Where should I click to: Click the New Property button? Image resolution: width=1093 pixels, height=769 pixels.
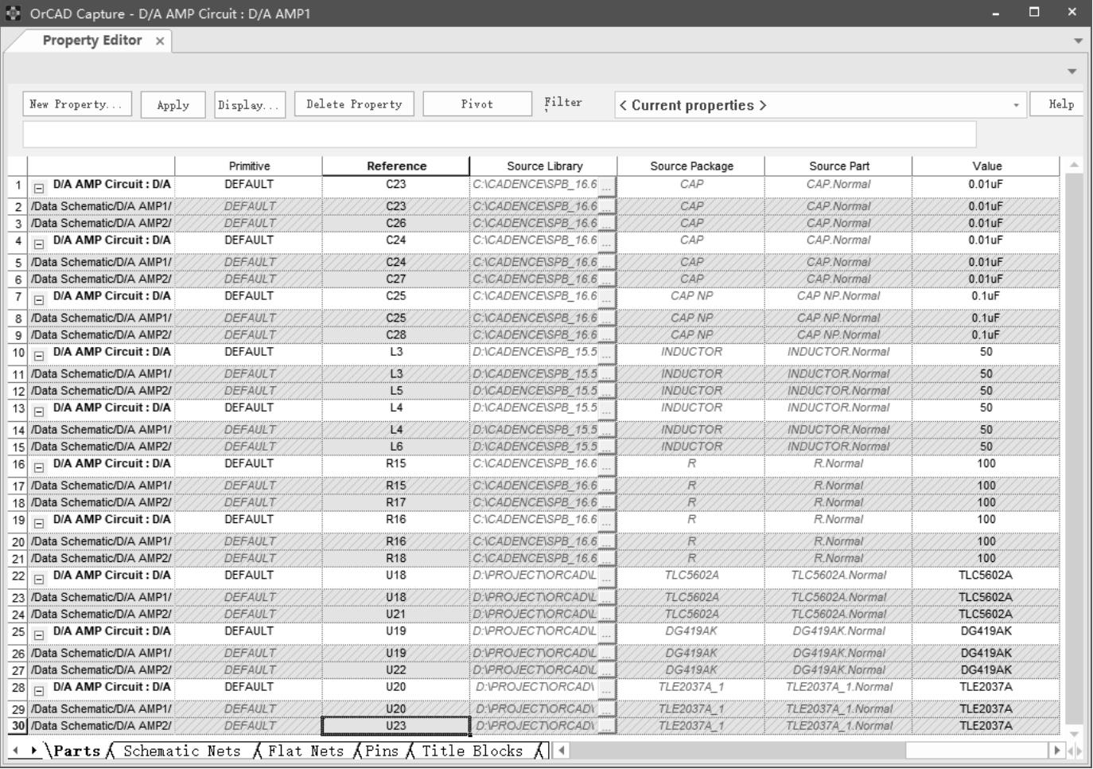[x=77, y=104]
